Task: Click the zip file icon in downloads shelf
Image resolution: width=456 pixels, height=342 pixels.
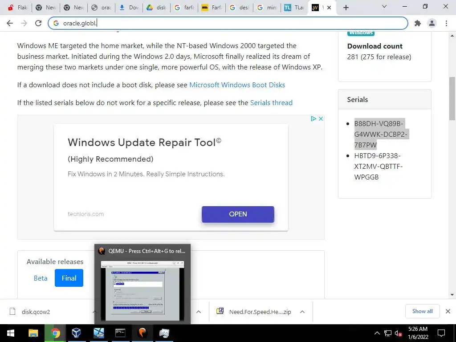Action: [x=220, y=311]
